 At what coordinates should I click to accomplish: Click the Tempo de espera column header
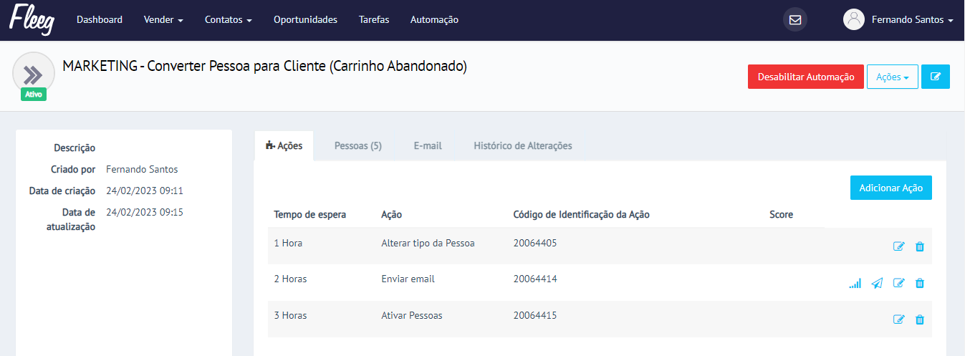click(310, 214)
